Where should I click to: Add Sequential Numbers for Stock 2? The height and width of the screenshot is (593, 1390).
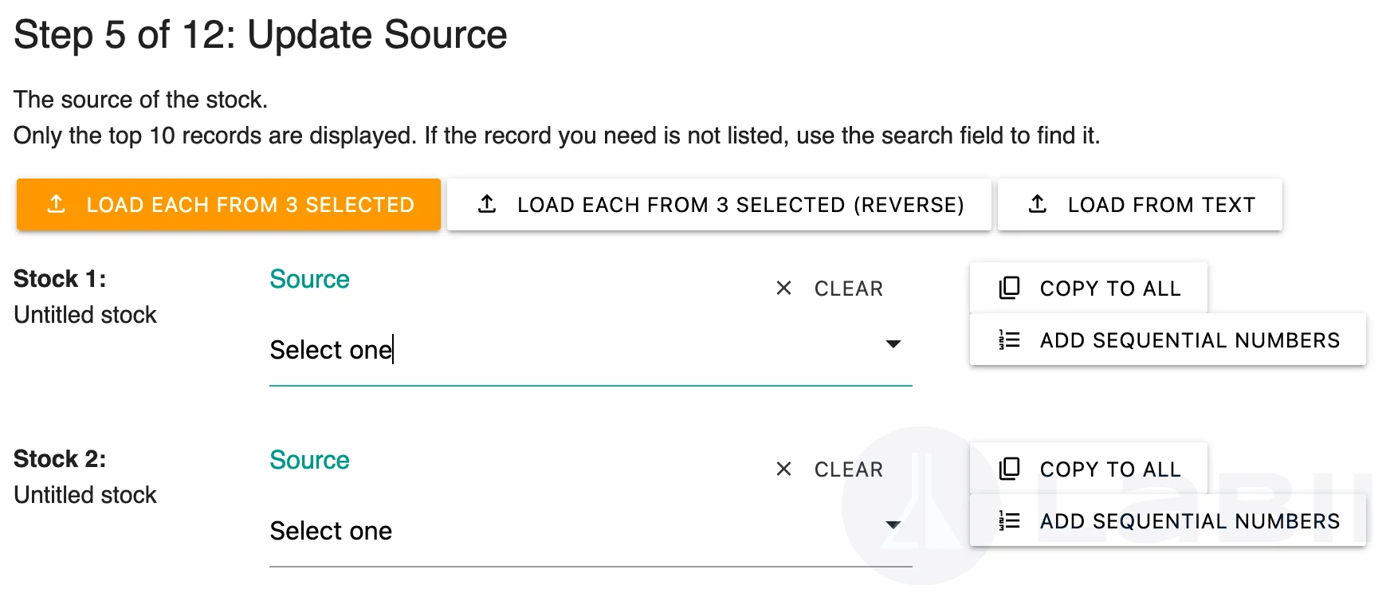(1168, 521)
